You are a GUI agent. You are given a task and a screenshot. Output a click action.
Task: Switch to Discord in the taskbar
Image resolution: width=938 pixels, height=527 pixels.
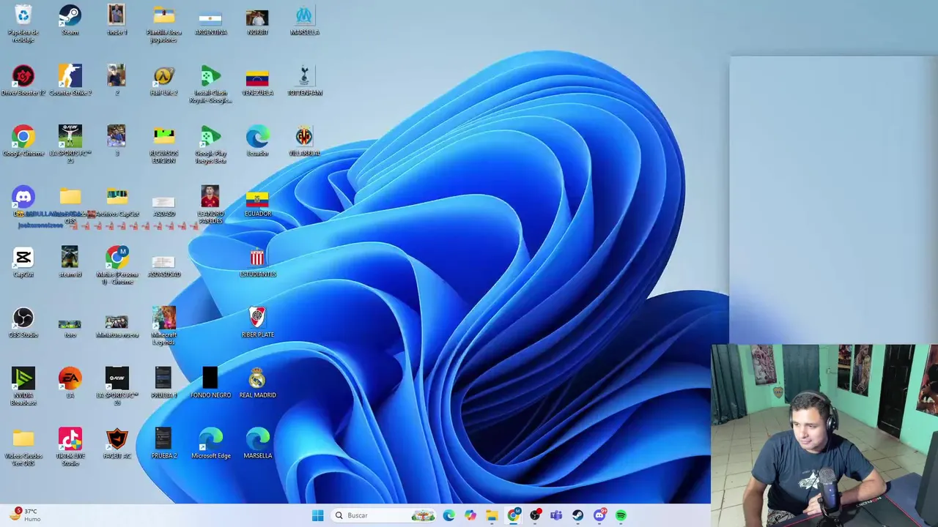[x=599, y=515]
